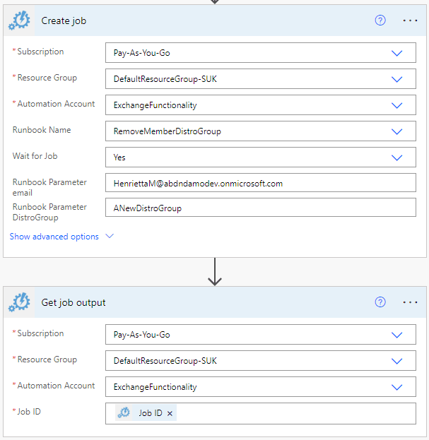Click the Get job output gear icon

(x=19, y=302)
